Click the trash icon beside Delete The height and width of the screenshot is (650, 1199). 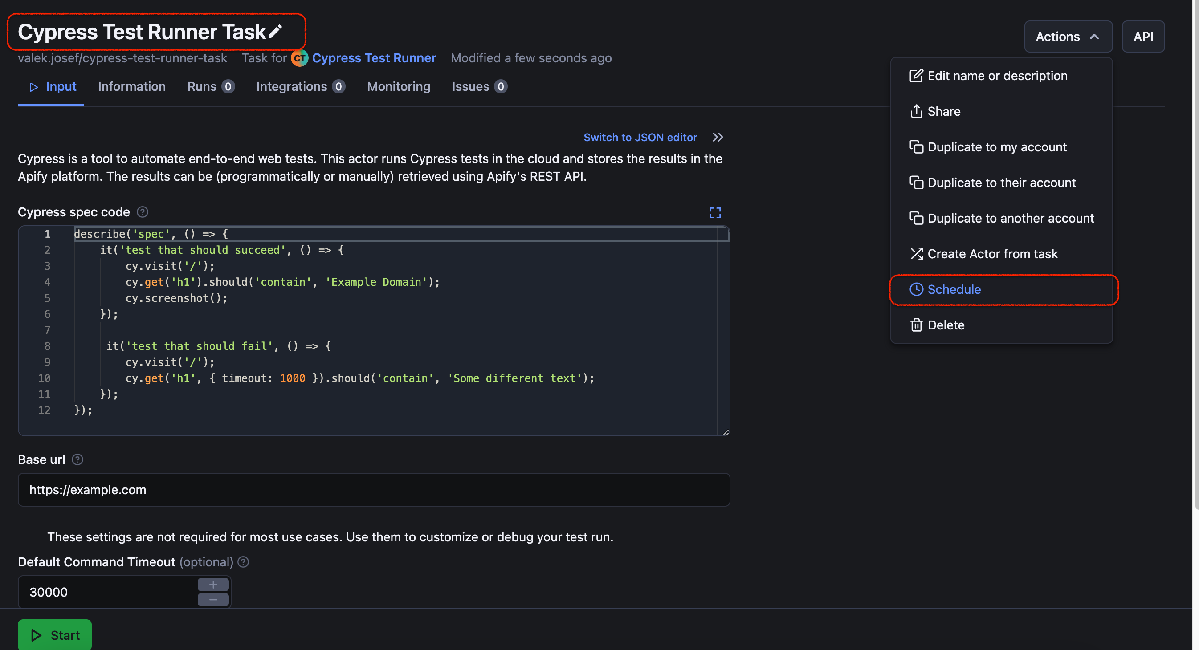pos(917,325)
